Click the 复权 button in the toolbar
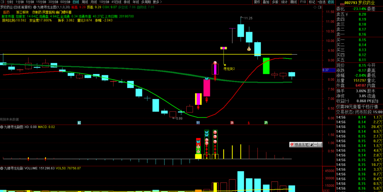383x192 pixels. pyautogui.click(x=257, y=2)
